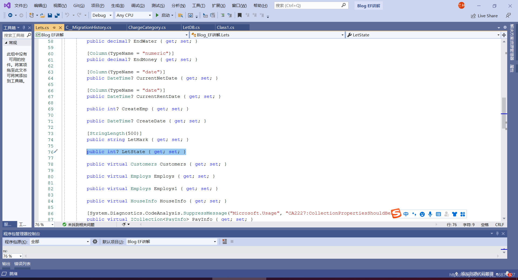This screenshot has height=280, width=518.
Task: Click the settings gear in package console
Action: 95,241
